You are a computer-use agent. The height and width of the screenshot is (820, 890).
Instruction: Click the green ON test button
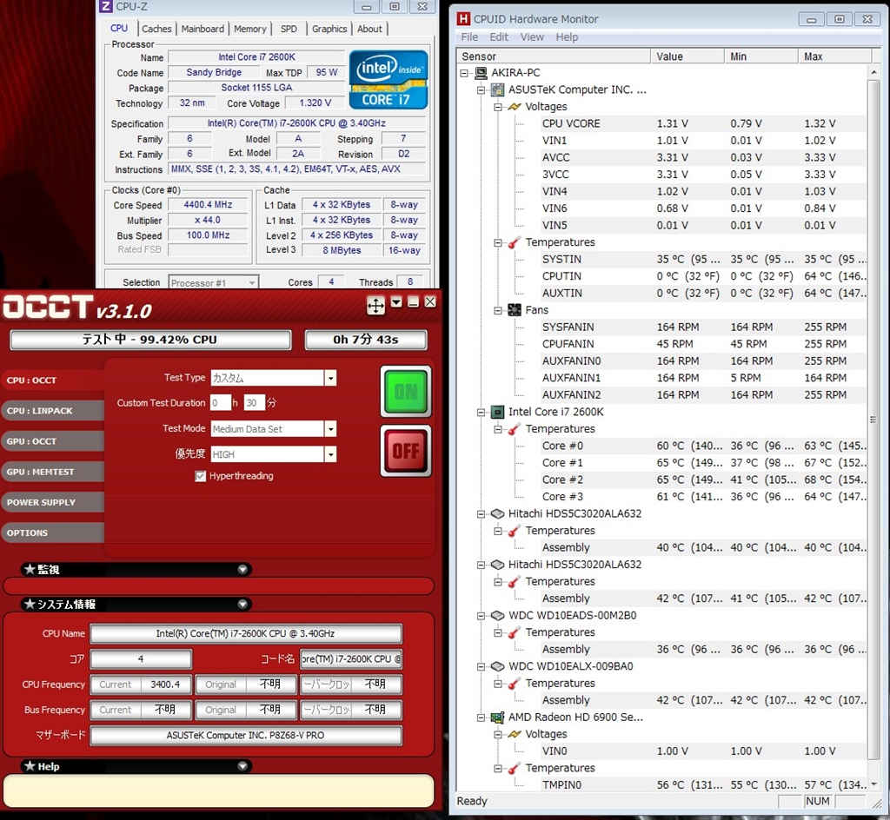click(x=406, y=393)
